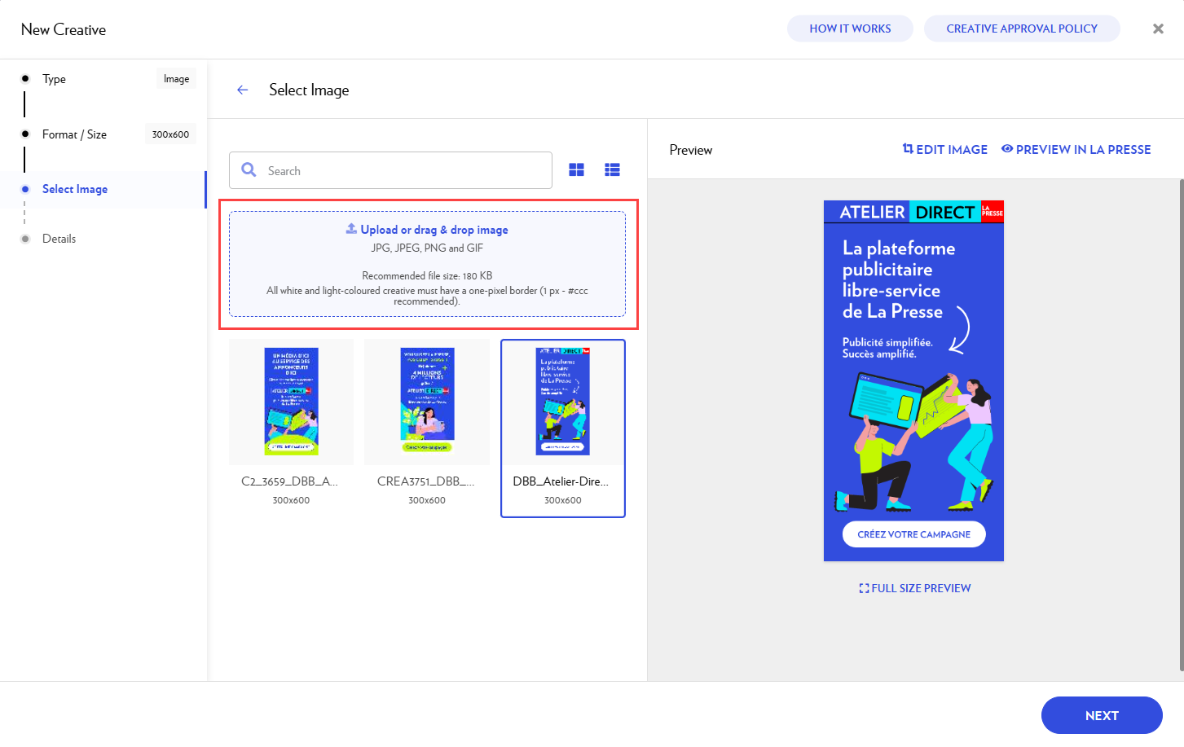Select the DBB_Atelier-Dire image thumbnail

tap(562, 402)
